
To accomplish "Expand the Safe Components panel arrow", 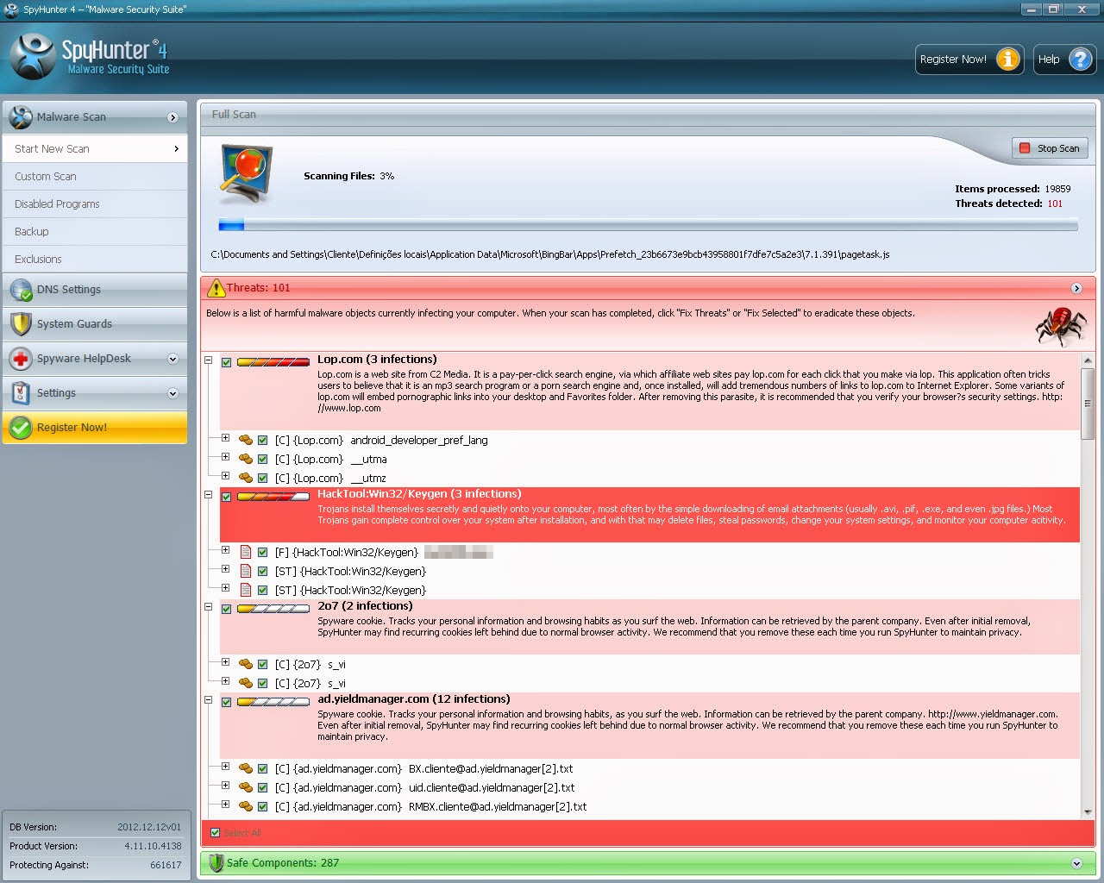I will coord(1076,863).
